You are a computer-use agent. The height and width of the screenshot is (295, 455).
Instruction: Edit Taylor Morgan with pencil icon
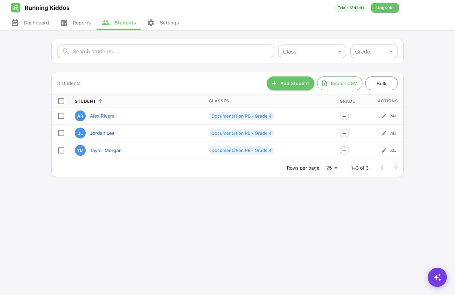click(x=384, y=150)
